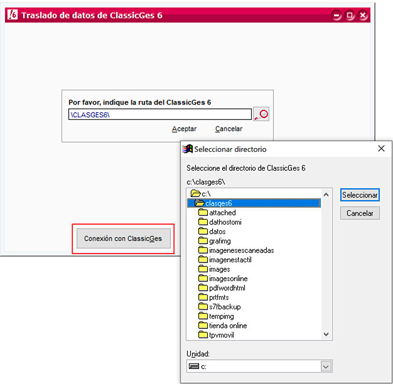Viewport: 393px width, 384px height.
Task: Click folder icon next to pdfwordhtml
Action: pyautogui.click(x=203, y=288)
